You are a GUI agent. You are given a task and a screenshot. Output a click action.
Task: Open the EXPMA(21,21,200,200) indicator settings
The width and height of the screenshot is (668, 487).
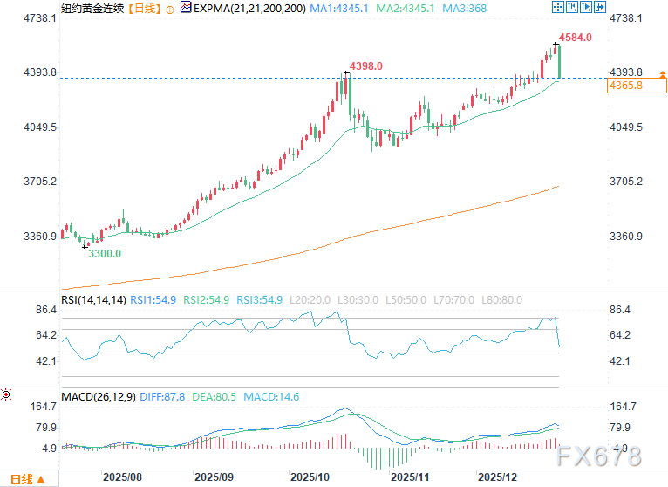pyautogui.click(x=245, y=8)
